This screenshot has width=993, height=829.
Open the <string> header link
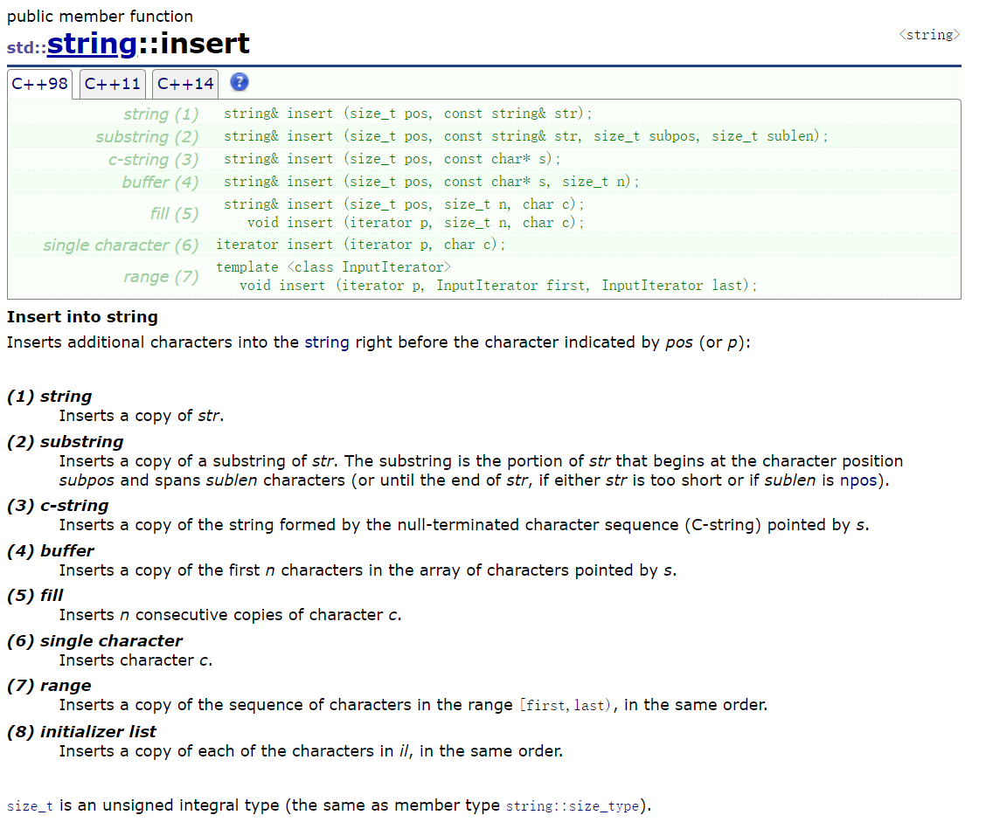pyautogui.click(x=929, y=35)
